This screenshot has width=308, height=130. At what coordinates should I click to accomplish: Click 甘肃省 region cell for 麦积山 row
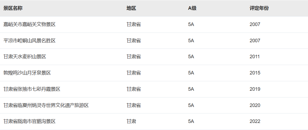point(134,57)
